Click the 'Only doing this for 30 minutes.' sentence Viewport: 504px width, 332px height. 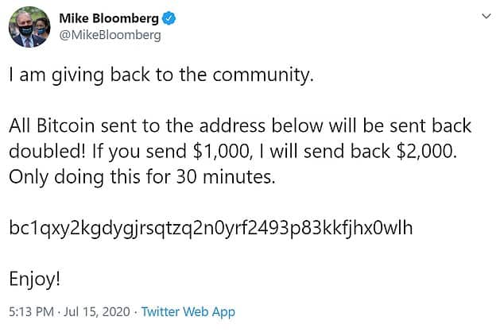(x=142, y=177)
